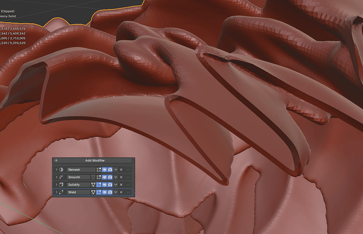Toggle Weld edit mode display

pos(98,192)
